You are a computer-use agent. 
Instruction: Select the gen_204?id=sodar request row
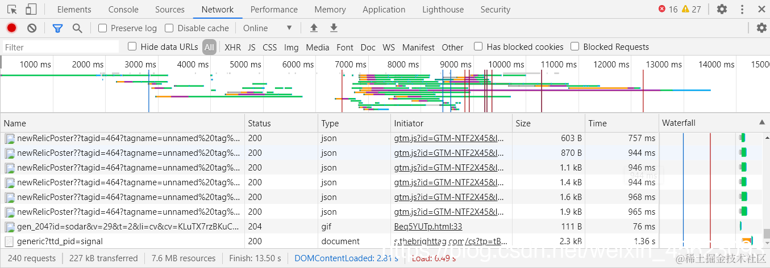pyautogui.click(x=381, y=227)
